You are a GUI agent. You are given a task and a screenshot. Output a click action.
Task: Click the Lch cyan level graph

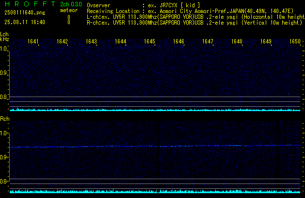coord(155,110)
